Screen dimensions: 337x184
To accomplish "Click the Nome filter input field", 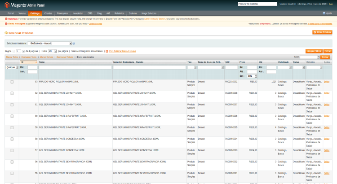I will point(75,67).
